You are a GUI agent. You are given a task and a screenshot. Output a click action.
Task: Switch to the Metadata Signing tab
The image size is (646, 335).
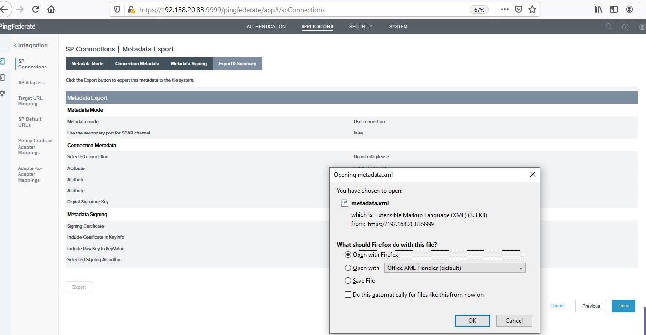click(x=189, y=64)
